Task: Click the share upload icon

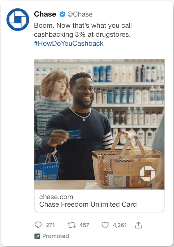Action: pyautogui.click(x=139, y=225)
